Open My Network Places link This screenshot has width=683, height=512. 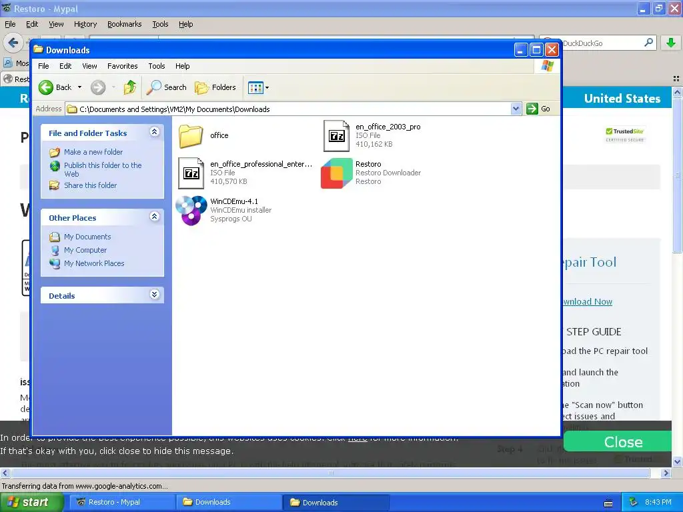coord(94,263)
